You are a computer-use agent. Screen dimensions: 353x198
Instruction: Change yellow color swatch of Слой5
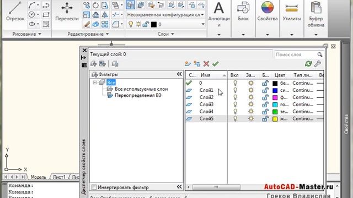[x=275, y=119]
